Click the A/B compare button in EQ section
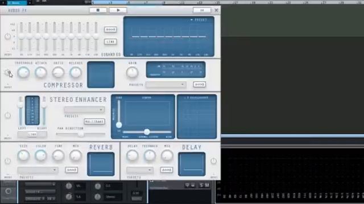Screen dimensions: 364x204 tap(110, 29)
